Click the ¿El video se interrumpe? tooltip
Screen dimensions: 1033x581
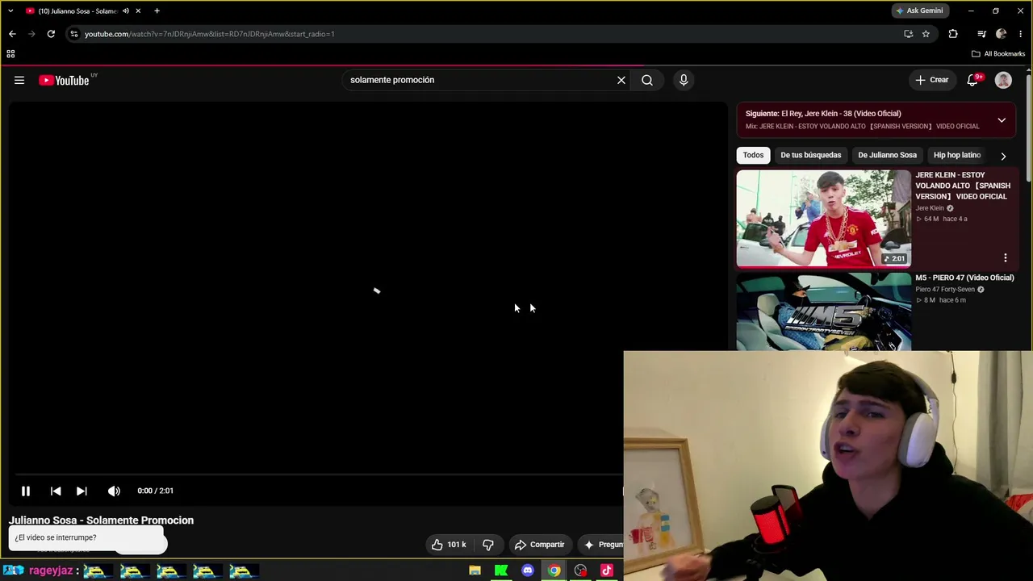coord(87,537)
